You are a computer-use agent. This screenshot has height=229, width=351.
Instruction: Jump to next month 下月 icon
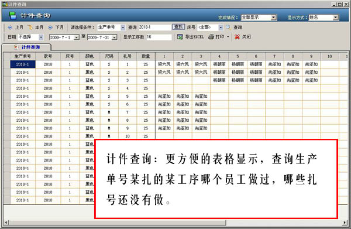tap(50, 28)
